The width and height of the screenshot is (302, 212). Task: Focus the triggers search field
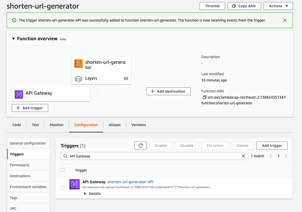[154, 156]
